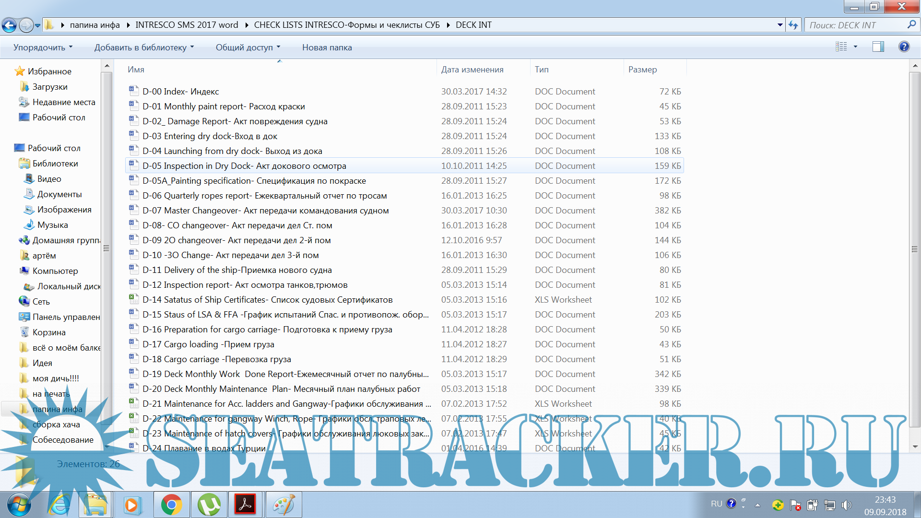Click the file list vertical scrollbar
The image size is (921, 518).
click(x=914, y=249)
